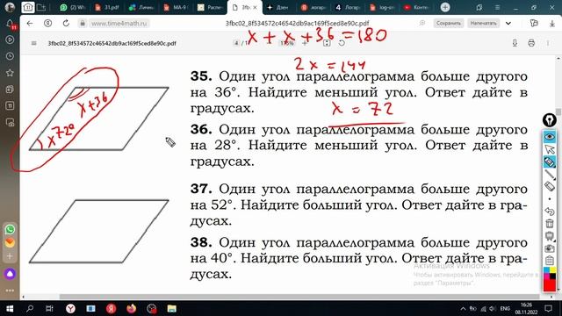Open screenshot tool icon in browser sidebar
The width and height of the screenshot is (562, 316).
click(10, 123)
